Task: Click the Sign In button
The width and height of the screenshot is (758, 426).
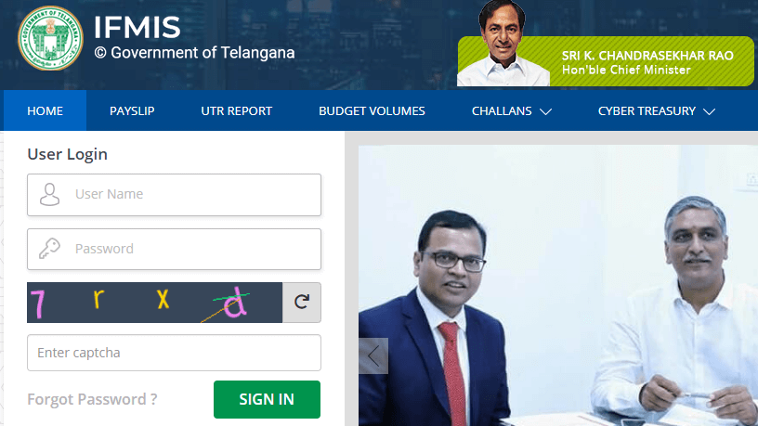Action: click(267, 399)
